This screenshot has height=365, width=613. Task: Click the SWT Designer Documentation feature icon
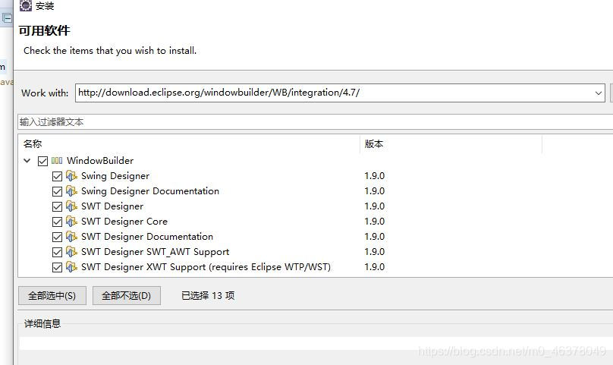(x=71, y=237)
